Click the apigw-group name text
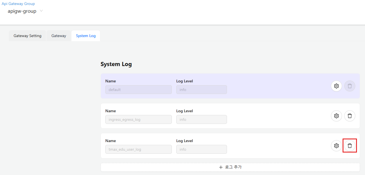The image size is (365, 175). pos(22,11)
